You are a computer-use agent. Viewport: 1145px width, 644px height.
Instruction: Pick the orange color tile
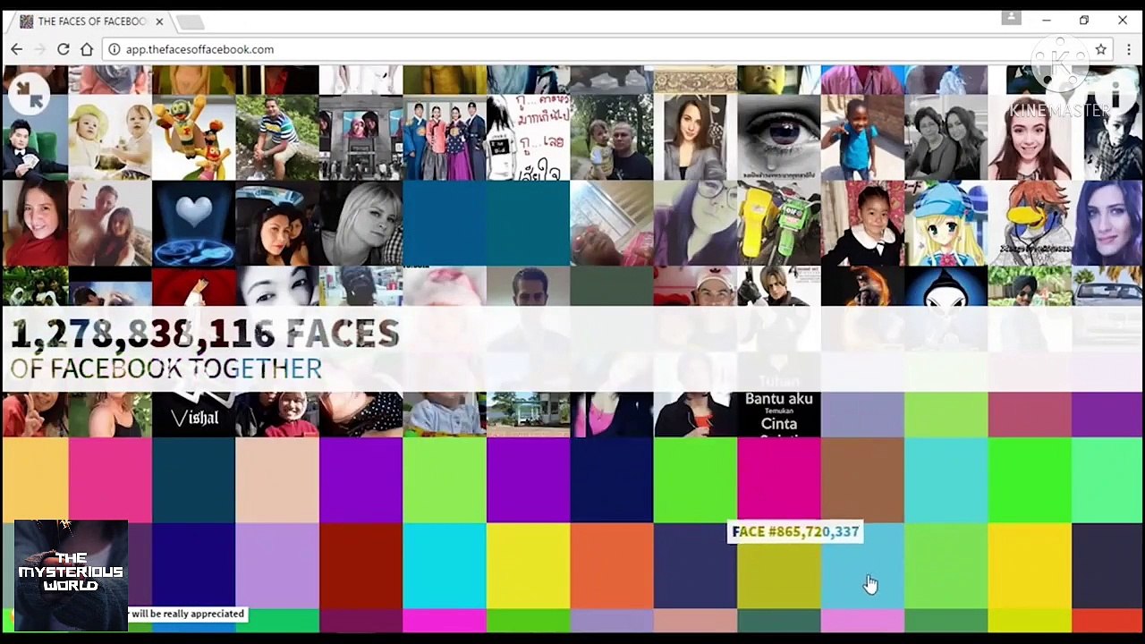pos(612,565)
